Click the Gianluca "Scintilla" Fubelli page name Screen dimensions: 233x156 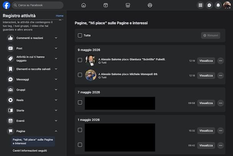tap(147, 59)
